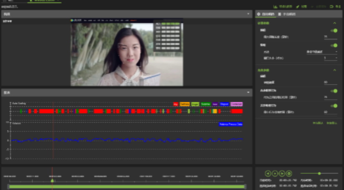Screen dimensions: 344x190
Task: Switch to the manual coding tab with list icon
Action: tap(287, 14)
